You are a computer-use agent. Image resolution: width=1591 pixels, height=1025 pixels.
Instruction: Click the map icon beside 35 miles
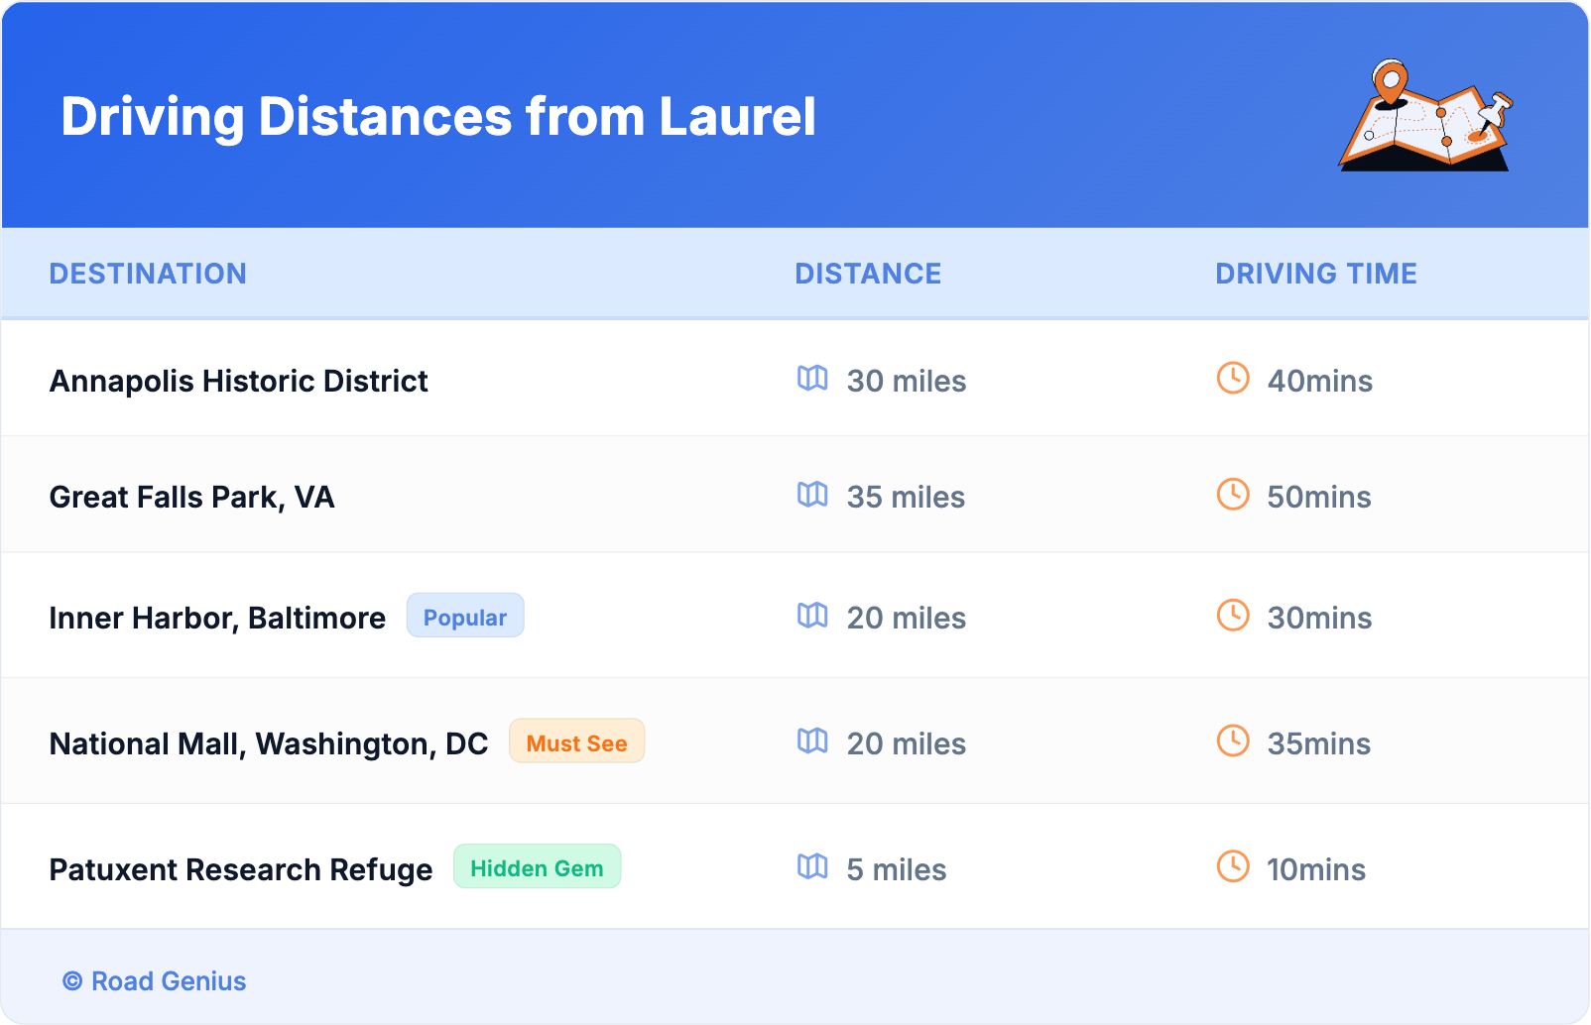tap(812, 495)
